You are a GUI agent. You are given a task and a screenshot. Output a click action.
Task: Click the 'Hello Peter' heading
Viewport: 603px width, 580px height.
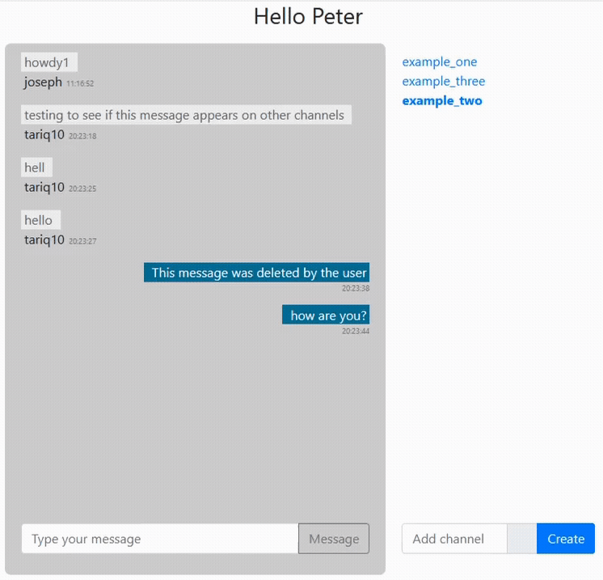point(308,16)
